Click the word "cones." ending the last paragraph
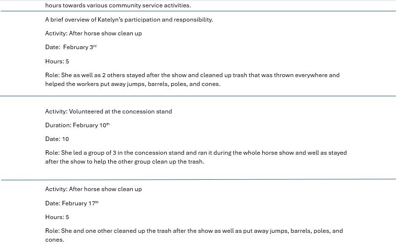 click(x=55, y=240)
